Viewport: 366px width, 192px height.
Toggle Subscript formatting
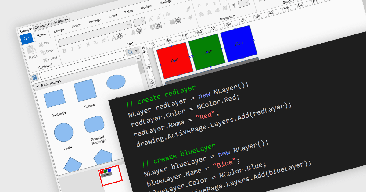pyautogui.click(x=96, y=43)
